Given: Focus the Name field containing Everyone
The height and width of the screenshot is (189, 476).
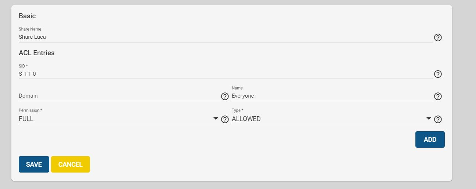Looking at the screenshot, I should coord(332,96).
